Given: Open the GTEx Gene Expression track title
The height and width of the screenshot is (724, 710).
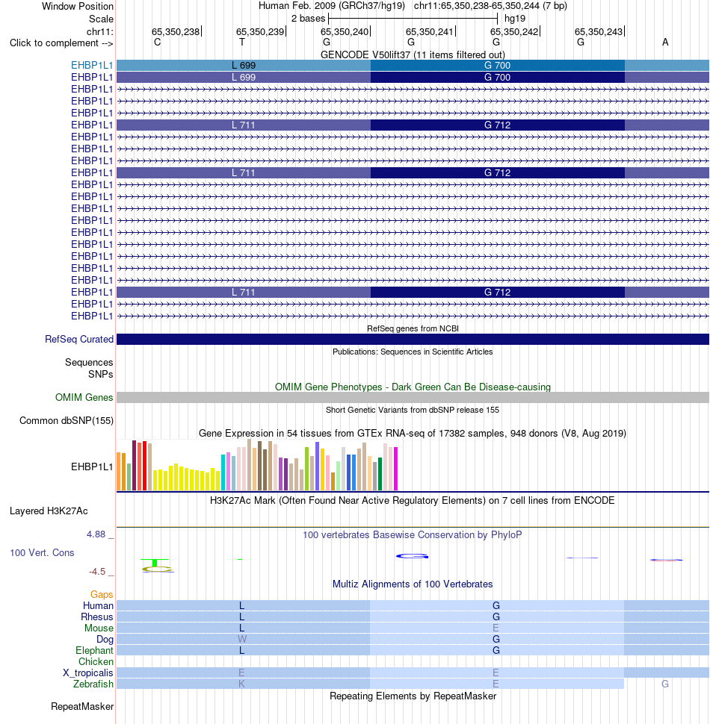Looking at the screenshot, I should tap(413, 434).
